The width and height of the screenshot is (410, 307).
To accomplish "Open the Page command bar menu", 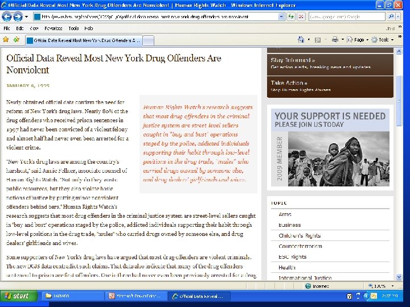I will tap(358, 40).
